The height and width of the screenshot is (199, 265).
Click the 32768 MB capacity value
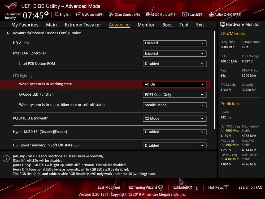pyautogui.click(x=249, y=90)
